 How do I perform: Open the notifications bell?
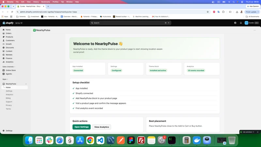pos(241,23)
